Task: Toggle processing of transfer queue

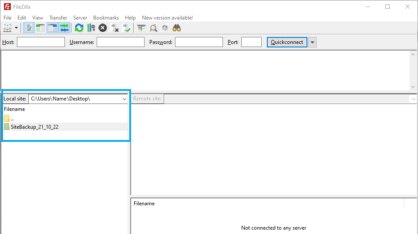Action: [91, 28]
